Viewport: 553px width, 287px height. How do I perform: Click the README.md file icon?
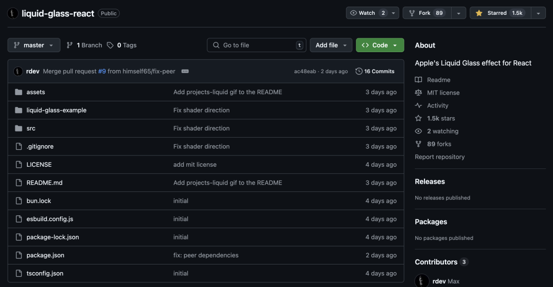pyautogui.click(x=19, y=183)
